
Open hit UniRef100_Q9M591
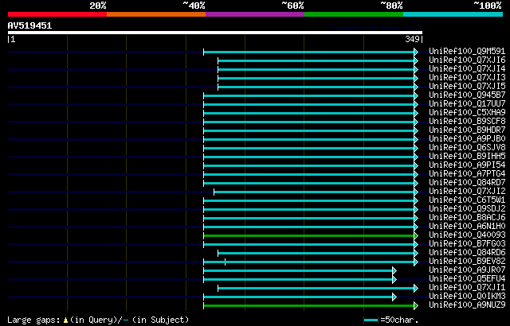pyautogui.click(x=467, y=51)
